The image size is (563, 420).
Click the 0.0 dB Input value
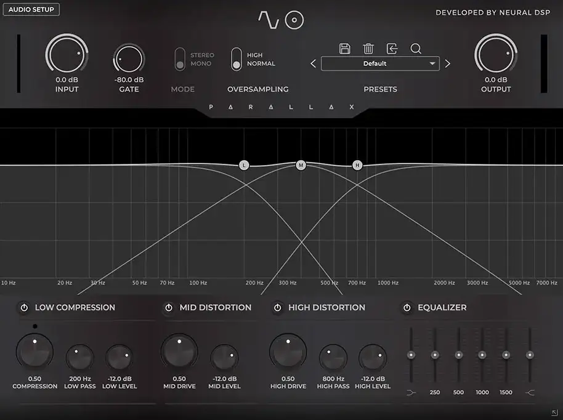67,79
